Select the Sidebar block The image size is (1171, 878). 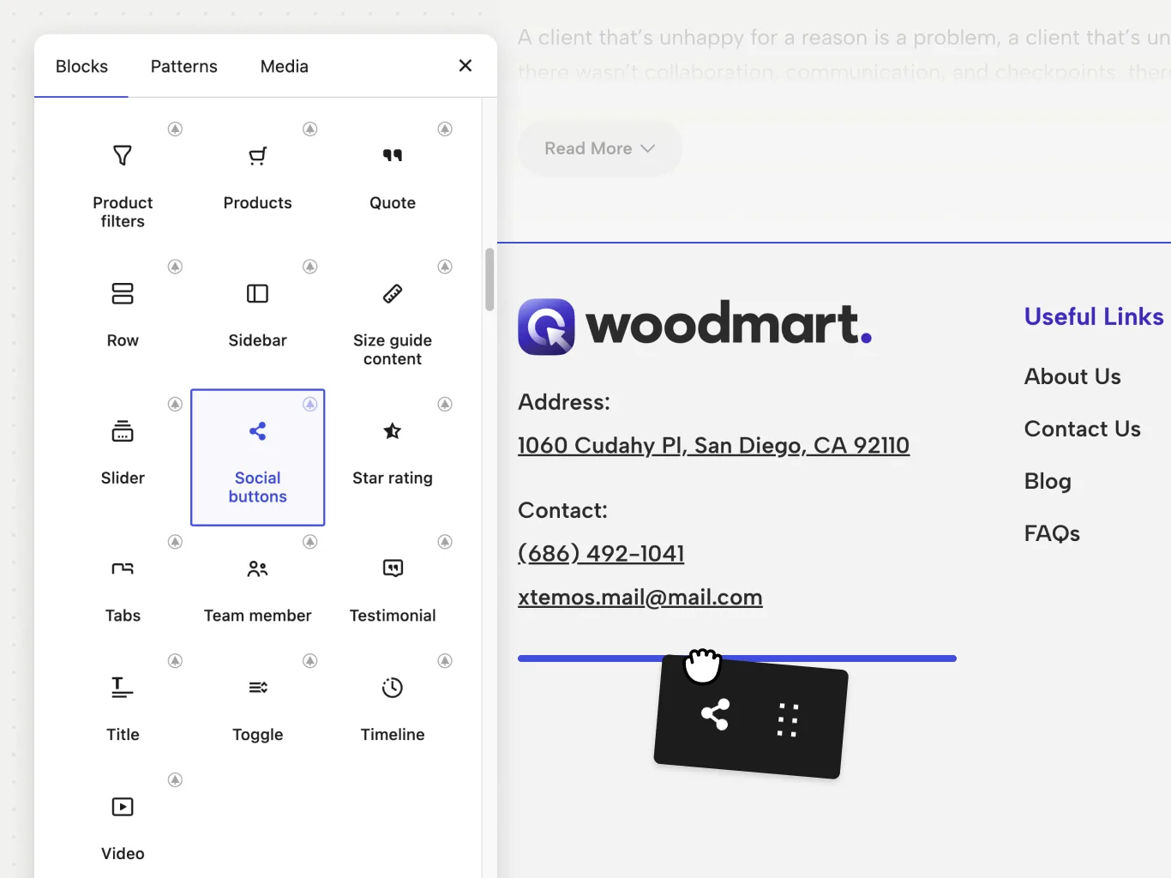pyautogui.click(x=257, y=320)
